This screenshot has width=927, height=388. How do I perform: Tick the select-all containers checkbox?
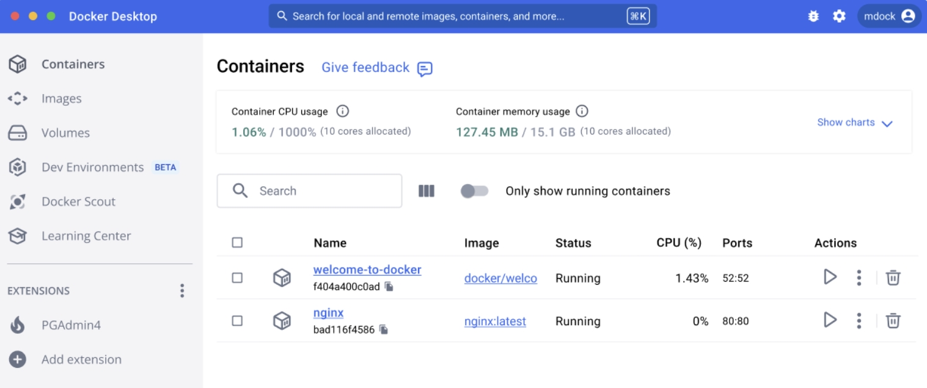(237, 243)
